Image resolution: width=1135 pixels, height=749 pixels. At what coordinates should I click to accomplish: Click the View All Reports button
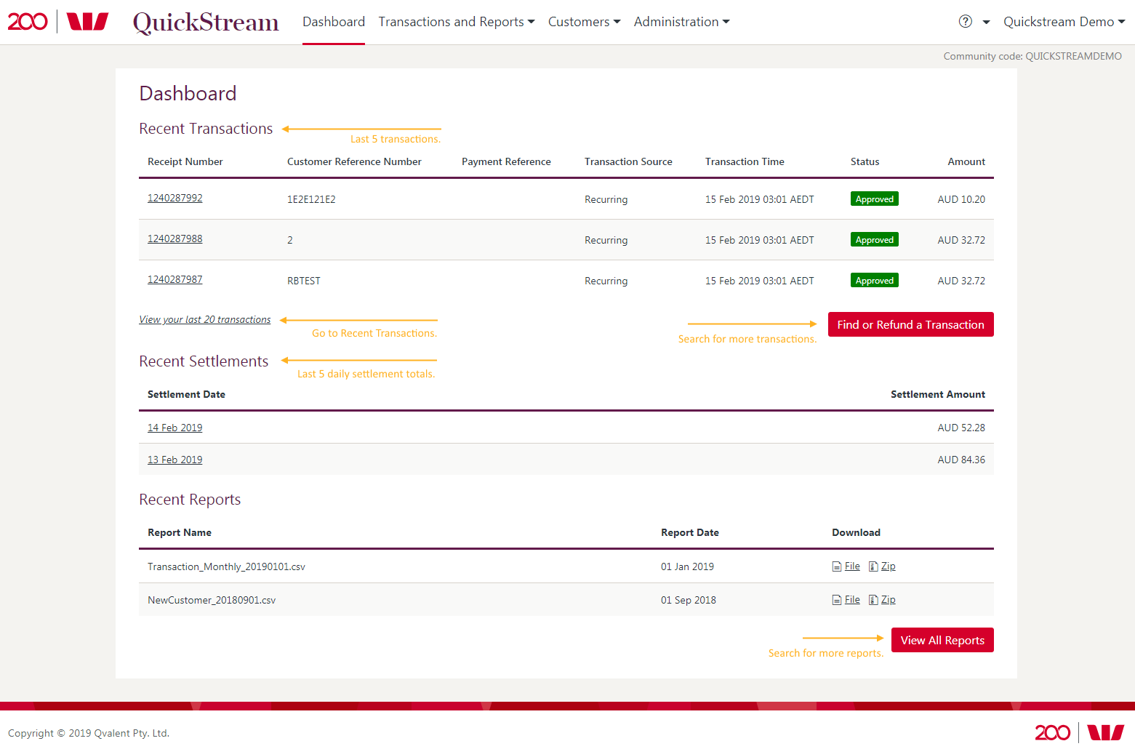pos(942,640)
